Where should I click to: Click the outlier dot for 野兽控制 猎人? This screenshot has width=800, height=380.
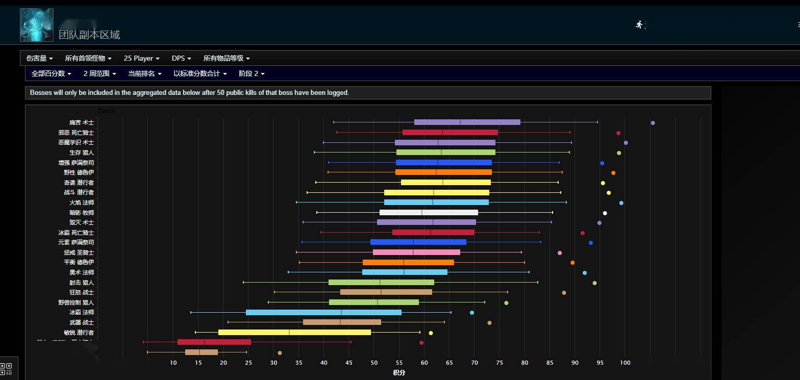(506, 303)
